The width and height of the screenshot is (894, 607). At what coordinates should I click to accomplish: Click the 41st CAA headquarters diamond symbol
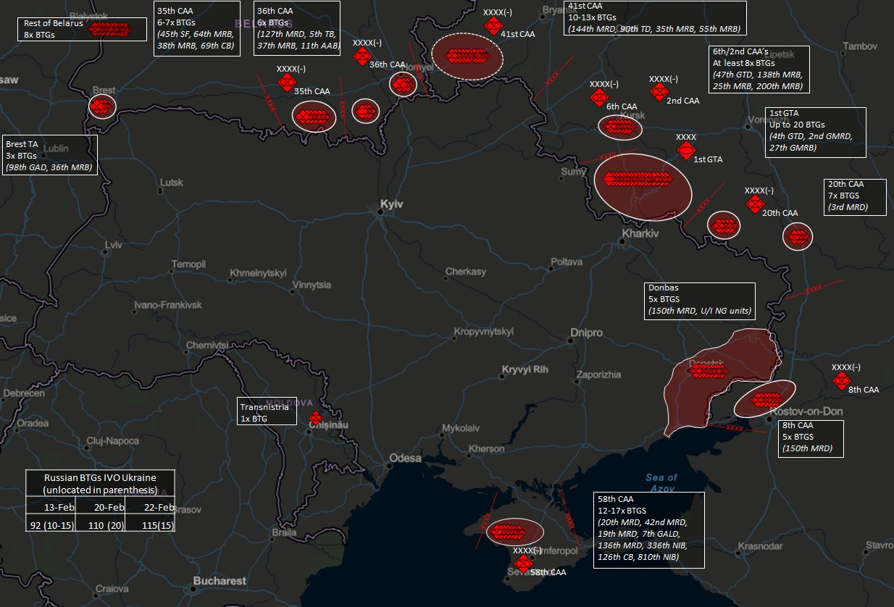point(493,26)
